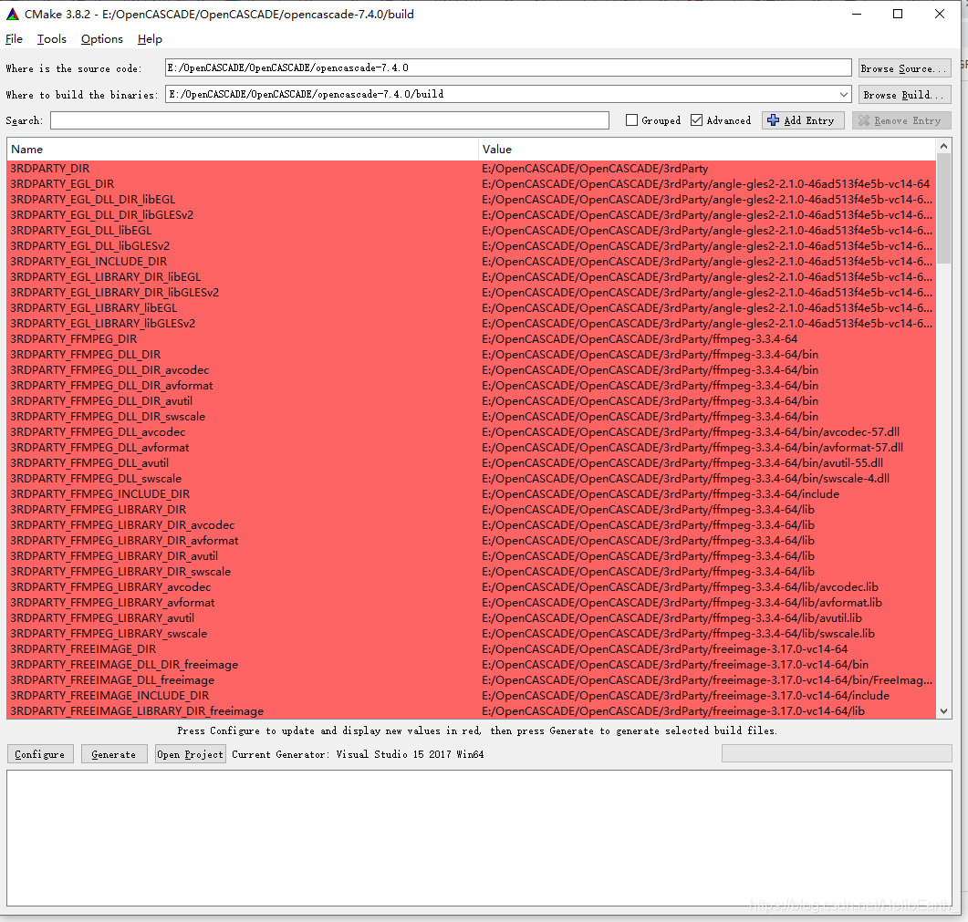Click the scroll up arrow of variable list
The height and width of the screenshot is (922, 968).
[943, 146]
